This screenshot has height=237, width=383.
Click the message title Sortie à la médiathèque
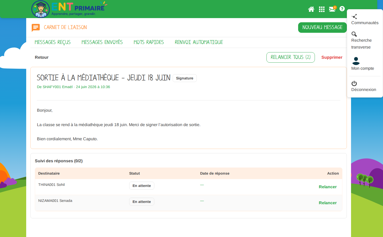click(103, 78)
